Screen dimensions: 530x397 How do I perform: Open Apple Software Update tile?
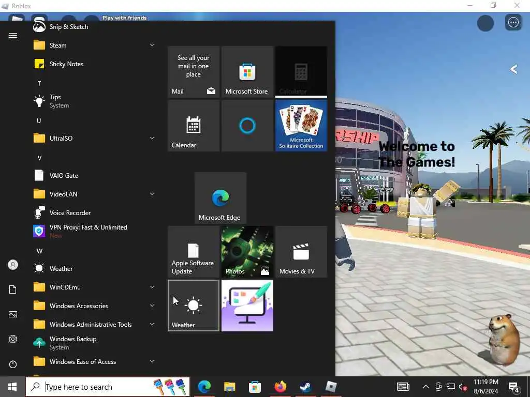[x=194, y=252]
